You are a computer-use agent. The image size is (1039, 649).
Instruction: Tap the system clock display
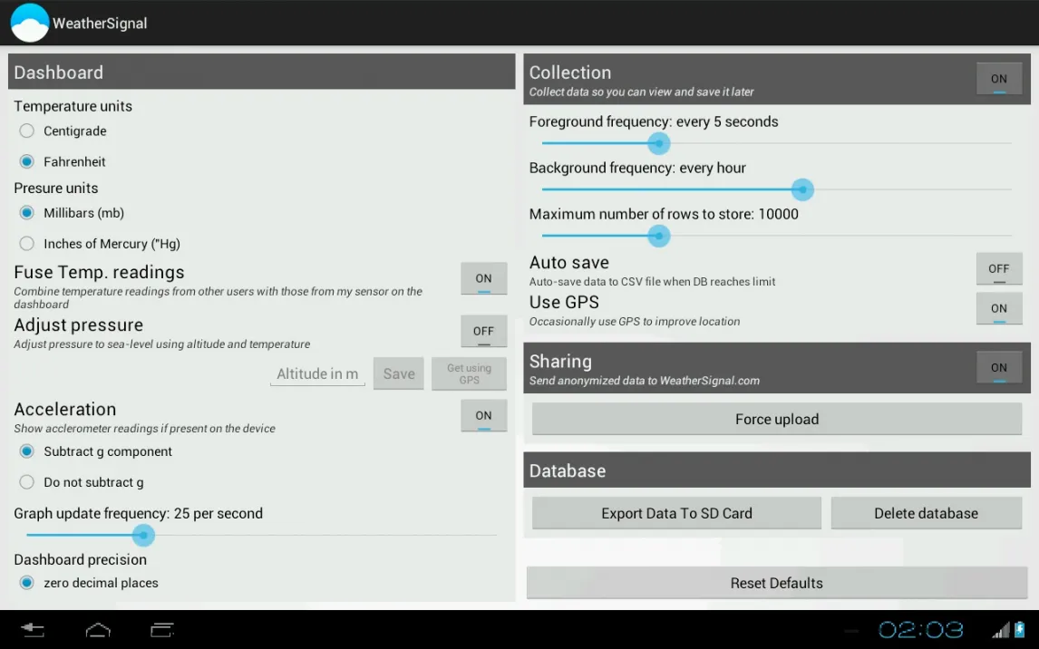coord(920,630)
